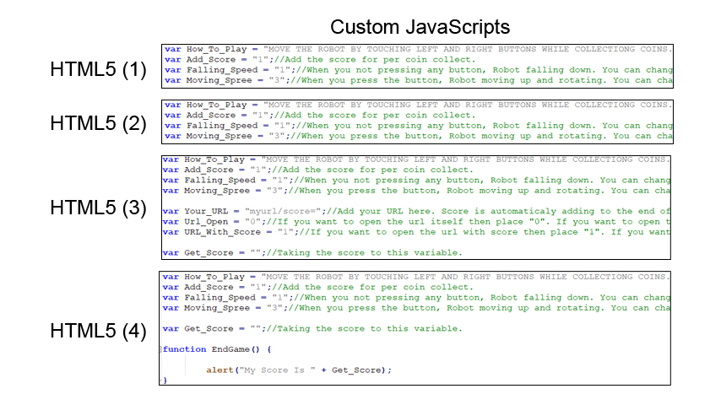The width and height of the screenshot is (721, 405).
Task: Click the Moving_Spree line in HTML5 (2) code
Action: pos(419,136)
